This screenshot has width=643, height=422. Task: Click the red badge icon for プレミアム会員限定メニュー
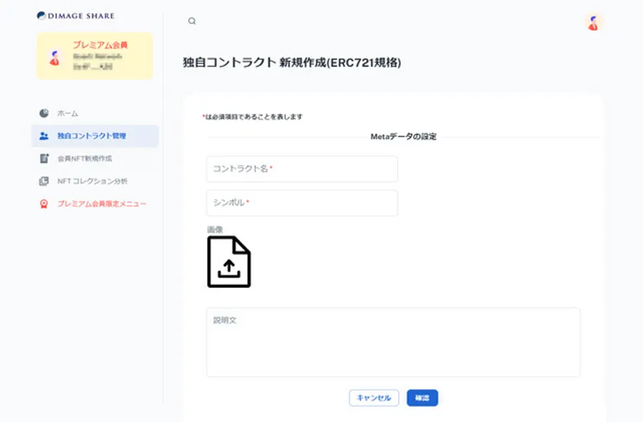[x=44, y=204]
